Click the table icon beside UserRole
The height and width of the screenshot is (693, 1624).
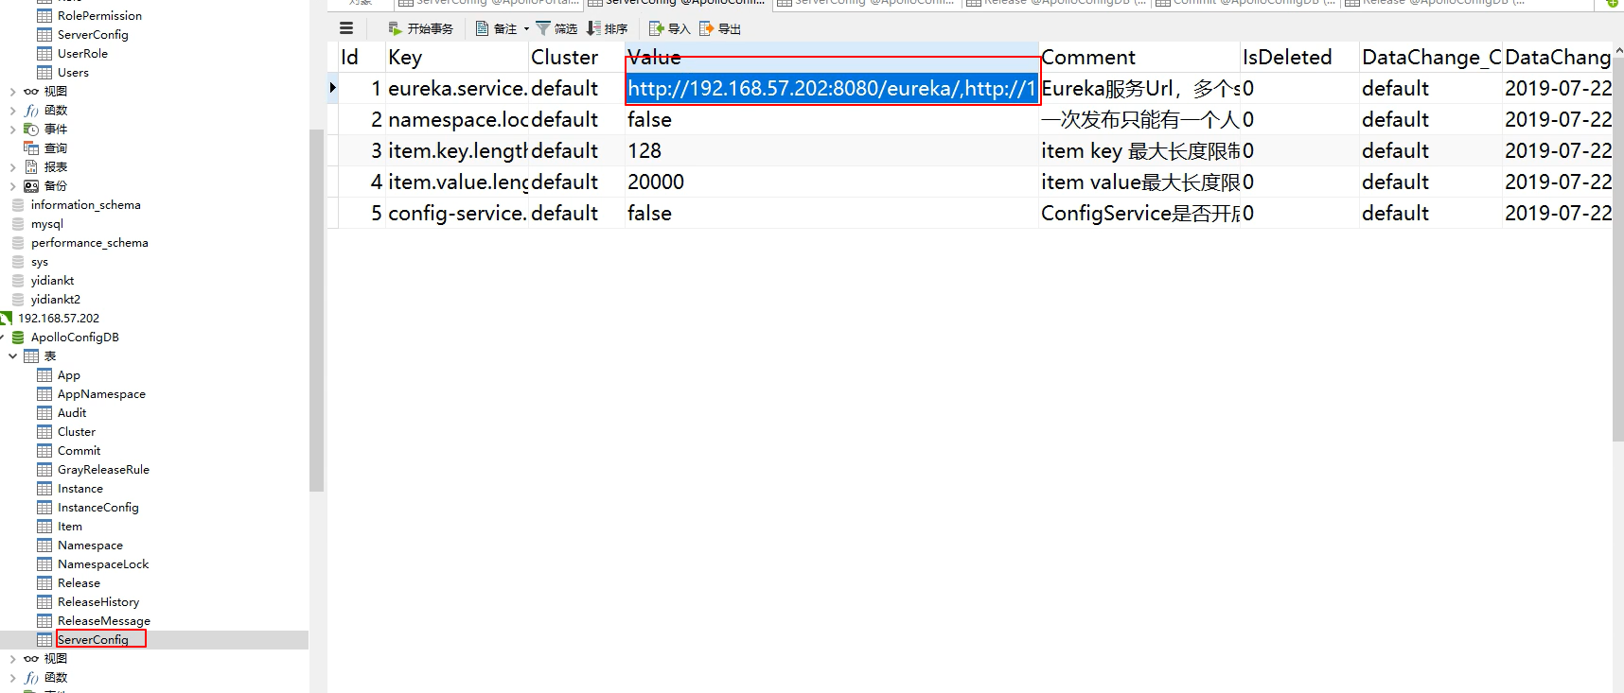pyautogui.click(x=44, y=53)
